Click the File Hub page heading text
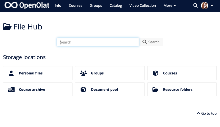The height and width of the screenshot is (127, 220). pos(28,27)
